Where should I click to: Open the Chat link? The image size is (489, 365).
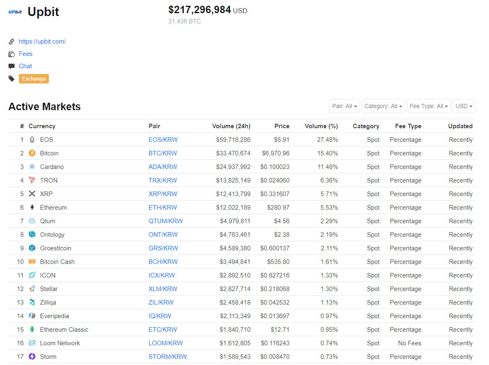tap(25, 66)
